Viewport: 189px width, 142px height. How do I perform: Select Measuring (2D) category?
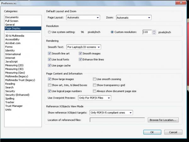coord(14,65)
